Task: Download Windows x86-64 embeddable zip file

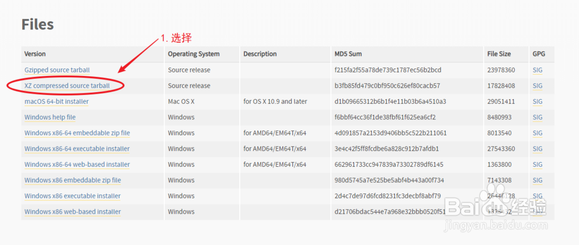Action: (77, 133)
